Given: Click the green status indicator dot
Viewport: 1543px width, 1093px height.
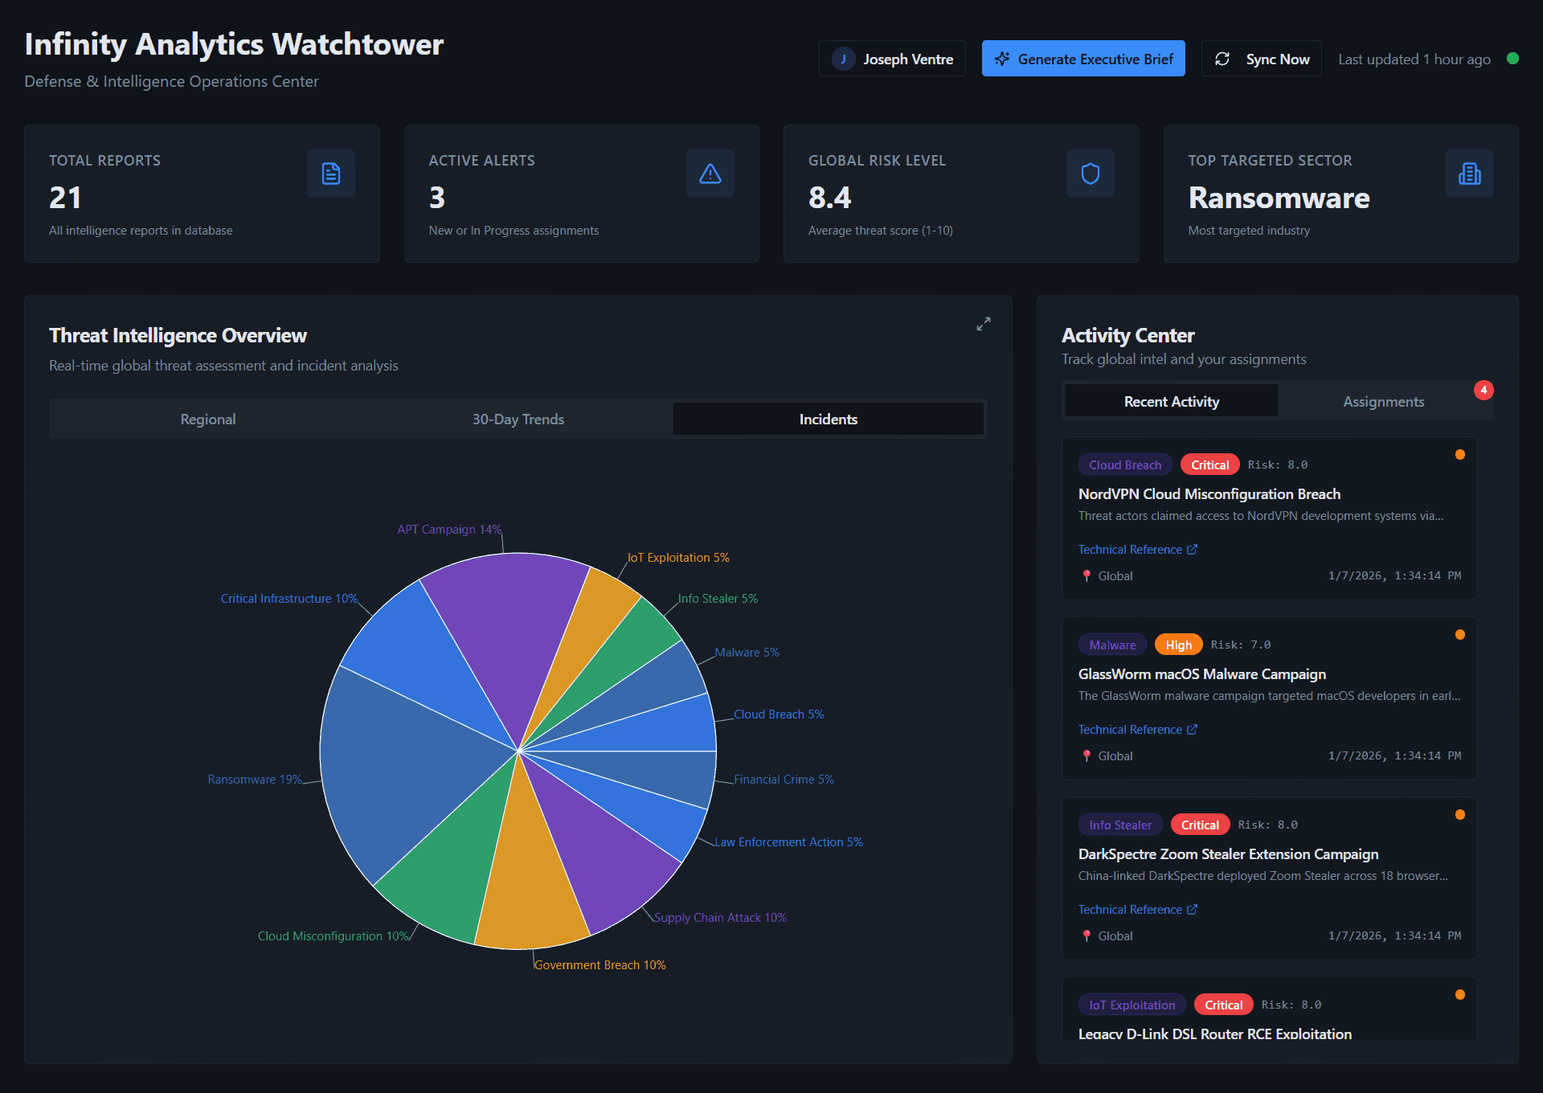Looking at the screenshot, I should 1512,59.
